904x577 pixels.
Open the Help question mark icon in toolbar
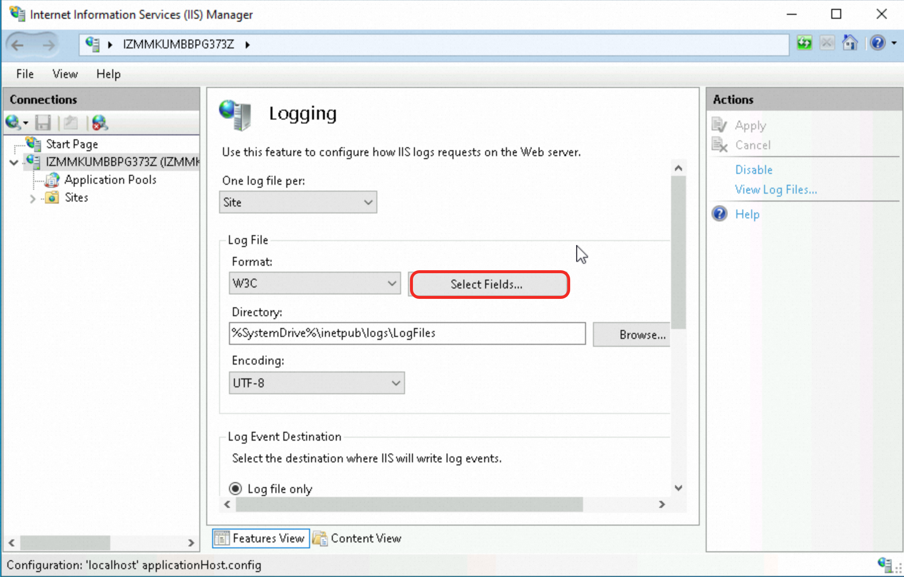878,43
